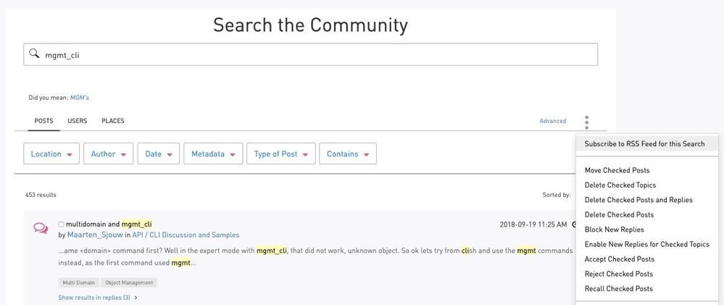Click the community search input field
The image size is (724, 305).
319,54
